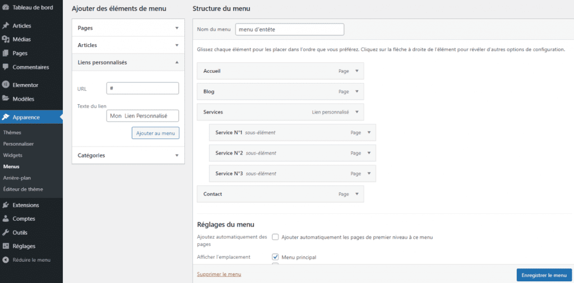Click the Pages icon in sidebar
Image resolution: width=574 pixels, height=283 pixels.
pyautogui.click(x=6, y=53)
